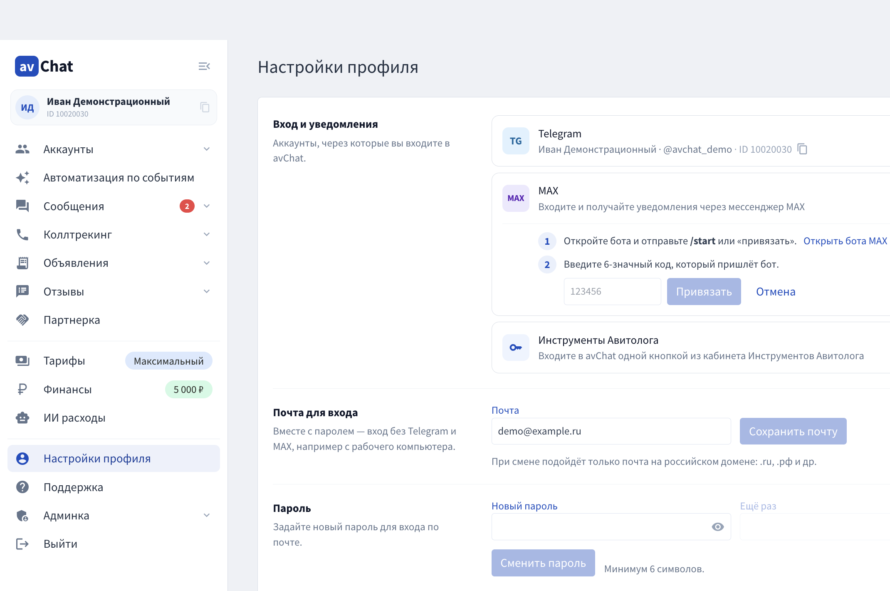Click the Админка shield icon
The height and width of the screenshot is (591, 890).
[x=22, y=515]
